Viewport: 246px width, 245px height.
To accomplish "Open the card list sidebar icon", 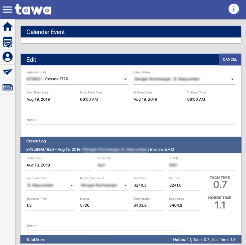I will click(x=7, y=87).
